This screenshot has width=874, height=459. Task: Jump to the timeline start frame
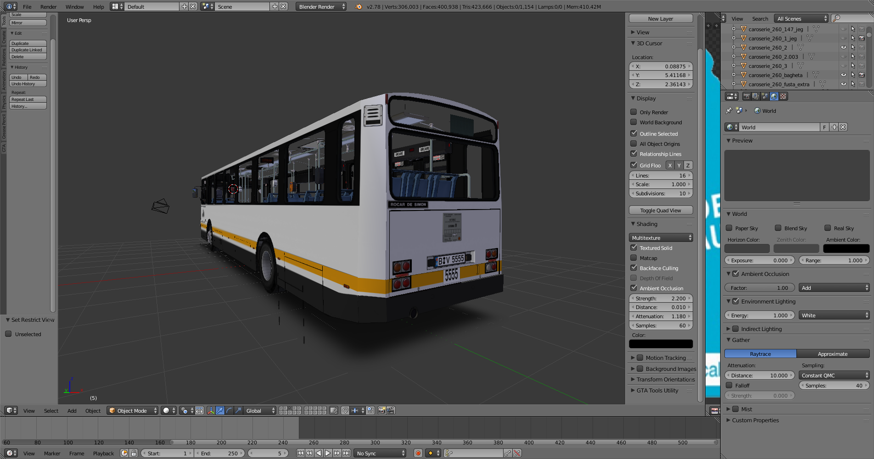300,453
